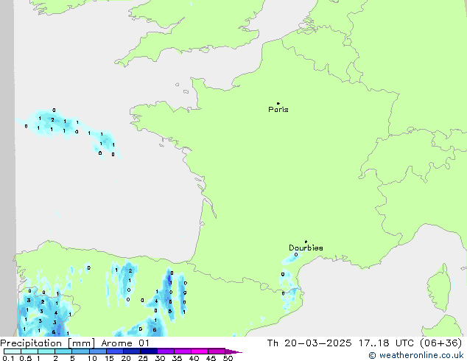467x361 pixels.
Task: Pick the legend swatch between 5 and 10
Action: 80,351
